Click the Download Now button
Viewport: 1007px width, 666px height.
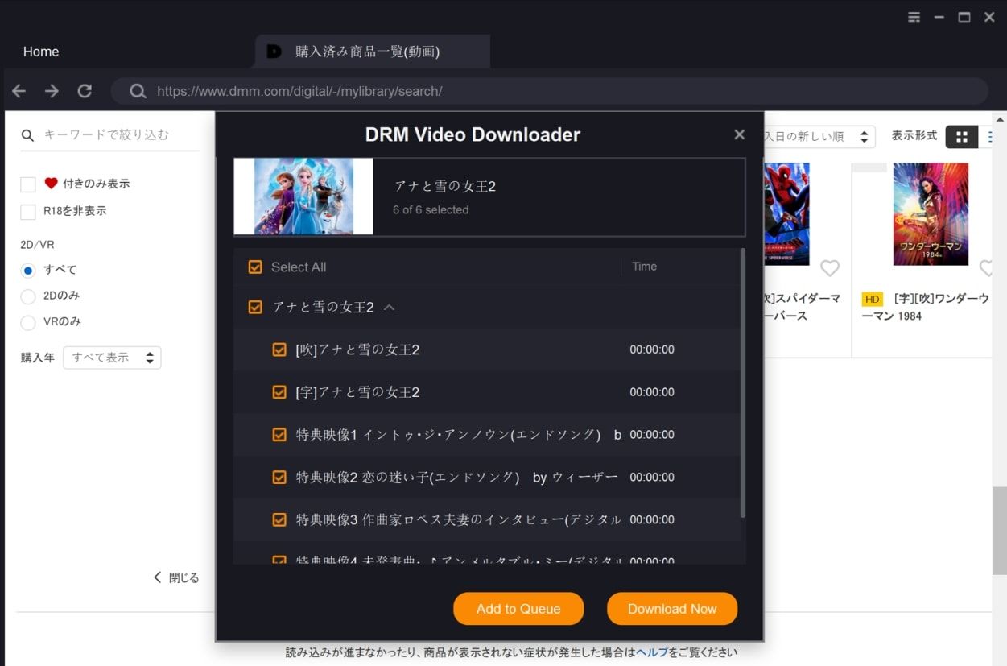point(672,609)
